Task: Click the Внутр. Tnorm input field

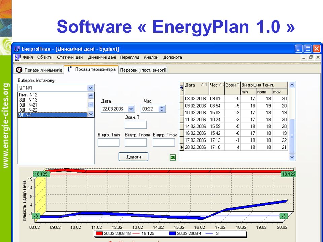Action: pyautogui.click(x=136, y=143)
